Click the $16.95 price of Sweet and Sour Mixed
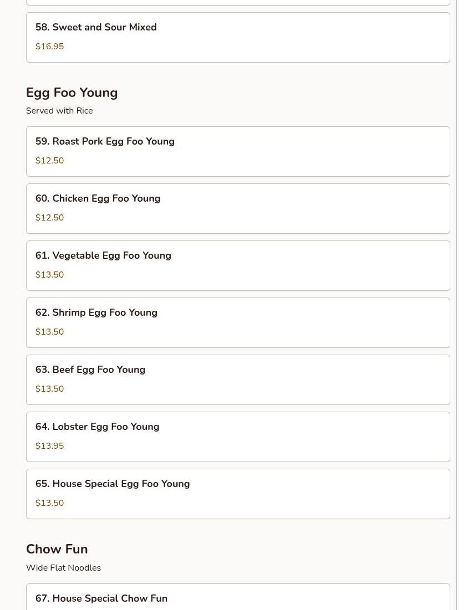Screen dimensions: 468x610 pyautogui.click(x=50, y=47)
